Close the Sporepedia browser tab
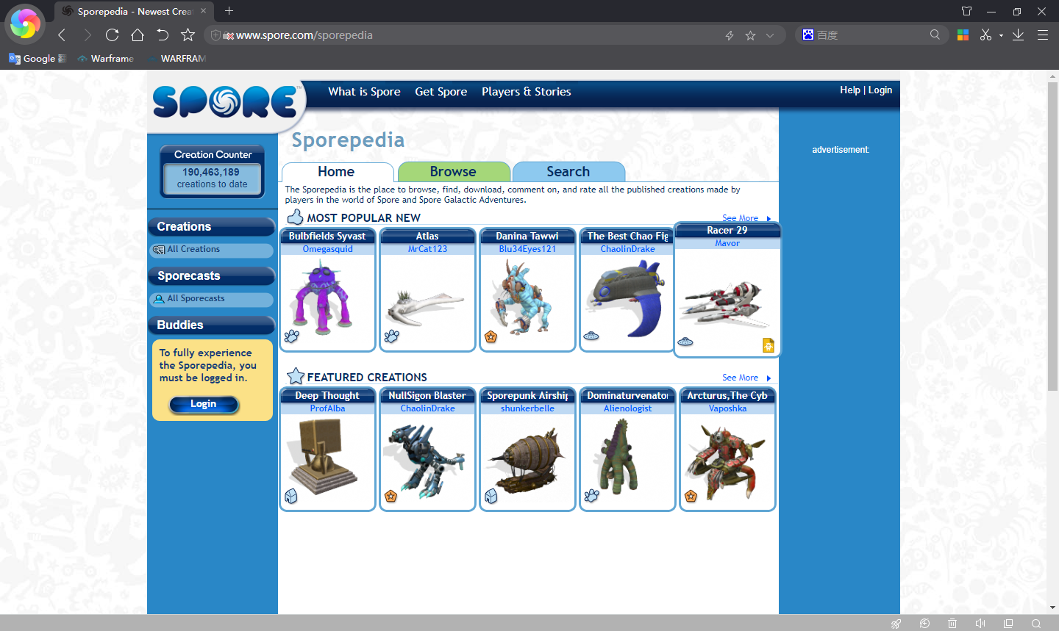The width and height of the screenshot is (1059, 631). [204, 11]
